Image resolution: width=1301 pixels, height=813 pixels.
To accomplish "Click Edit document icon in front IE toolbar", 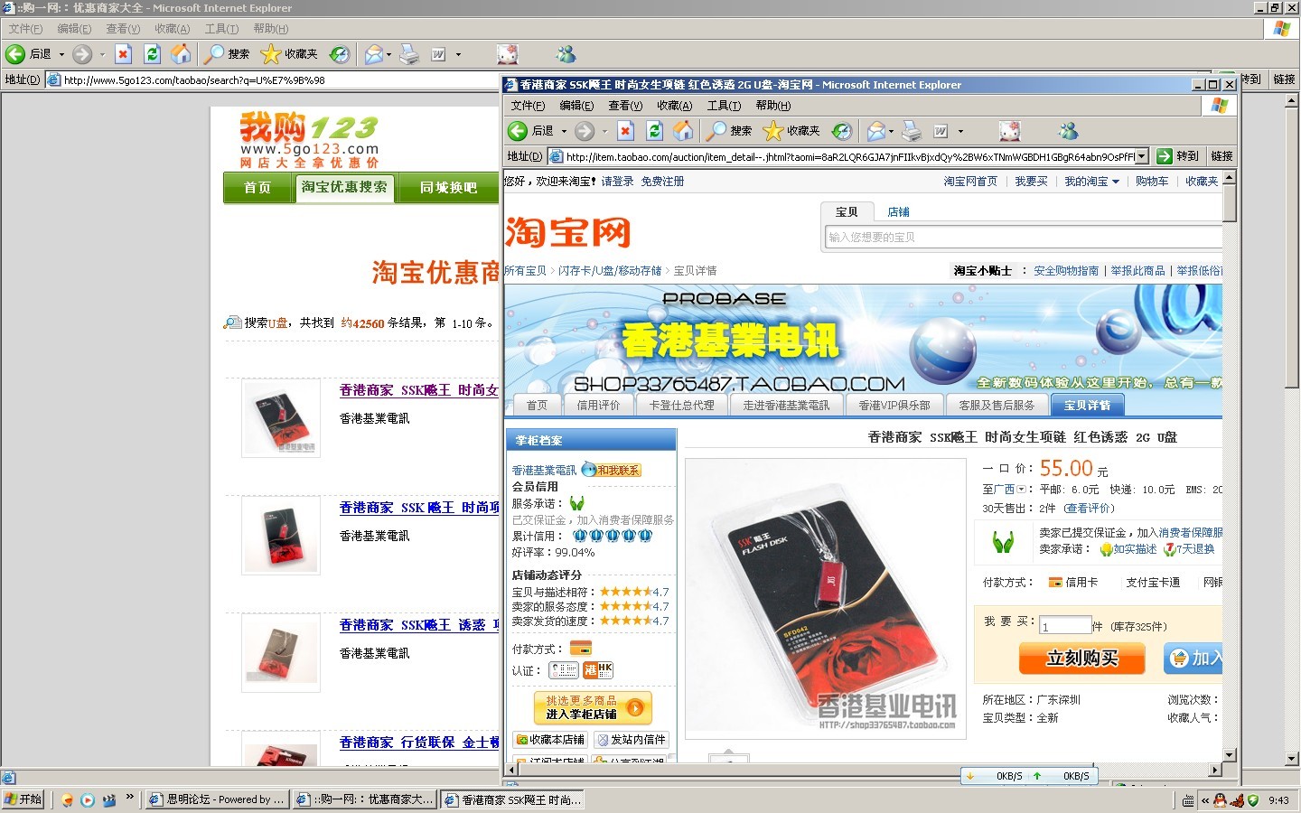I will (941, 131).
